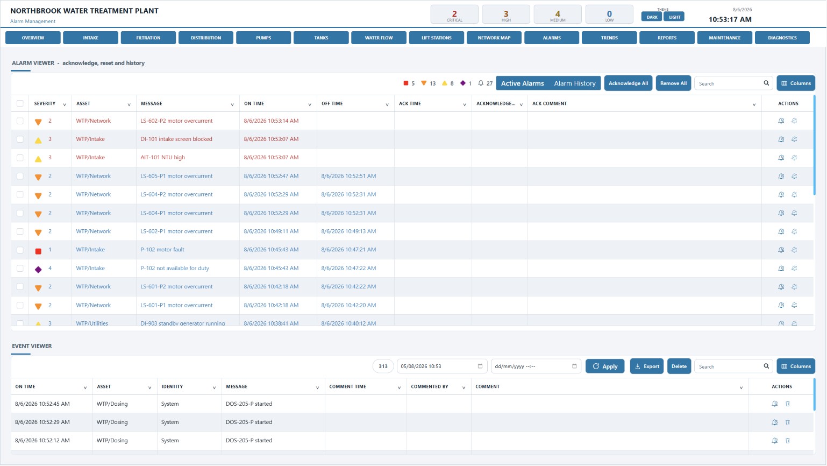Open the ACK TIME column dropdown
The width and height of the screenshot is (827, 466).
(x=465, y=104)
